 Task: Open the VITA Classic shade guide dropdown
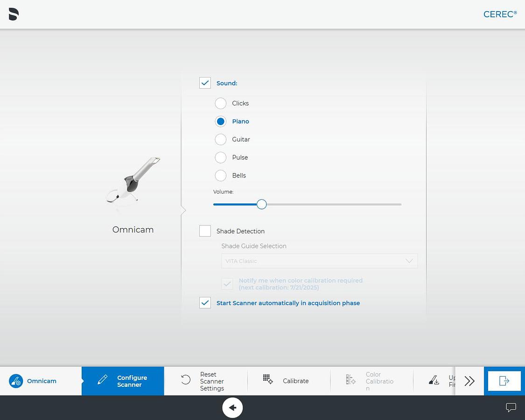coord(319,261)
